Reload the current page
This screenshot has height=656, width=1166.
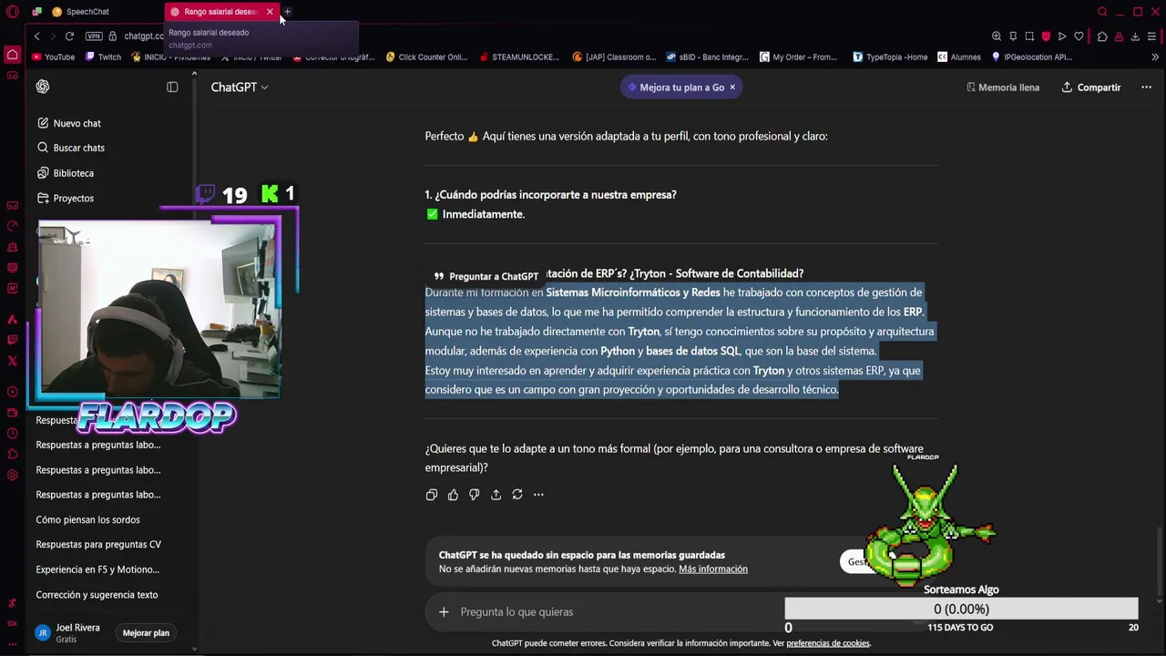pyautogui.click(x=69, y=36)
